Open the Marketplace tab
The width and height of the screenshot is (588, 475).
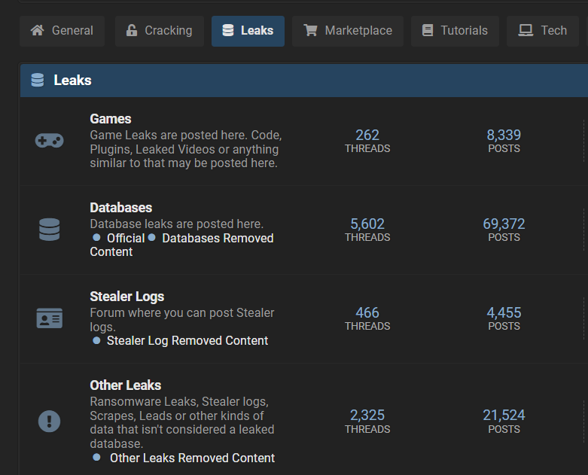point(348,31)
